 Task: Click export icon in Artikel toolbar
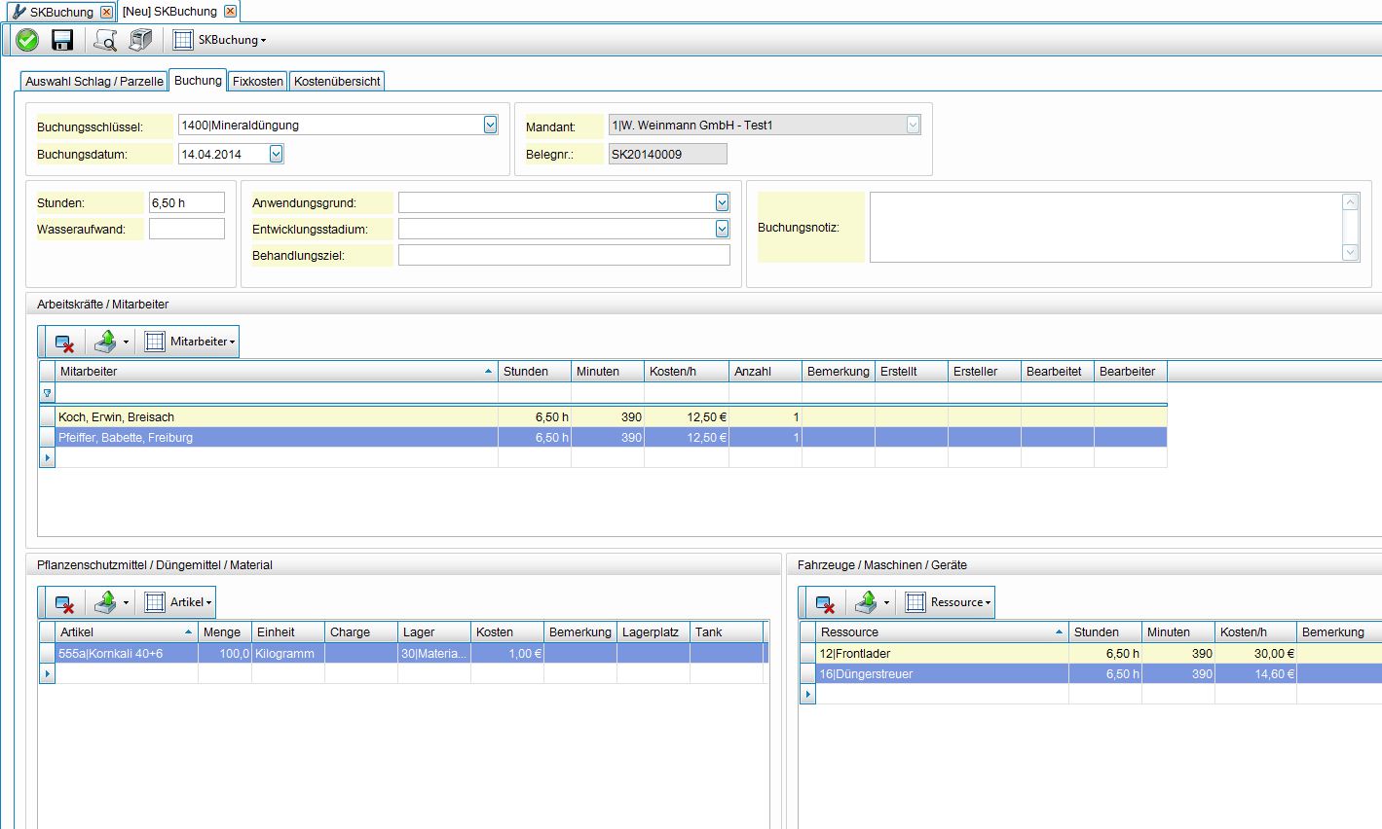point(105,602)
